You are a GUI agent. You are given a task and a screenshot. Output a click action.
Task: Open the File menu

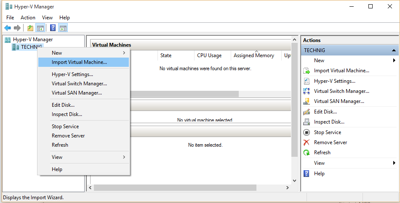[x=10, y=18]
